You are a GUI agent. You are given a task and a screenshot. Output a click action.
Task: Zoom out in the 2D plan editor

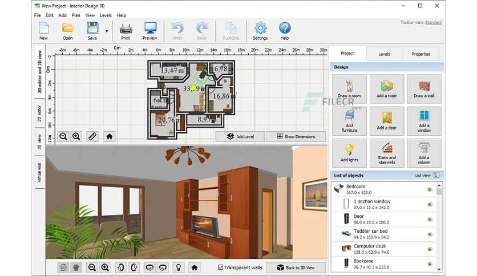pos(63,136)
